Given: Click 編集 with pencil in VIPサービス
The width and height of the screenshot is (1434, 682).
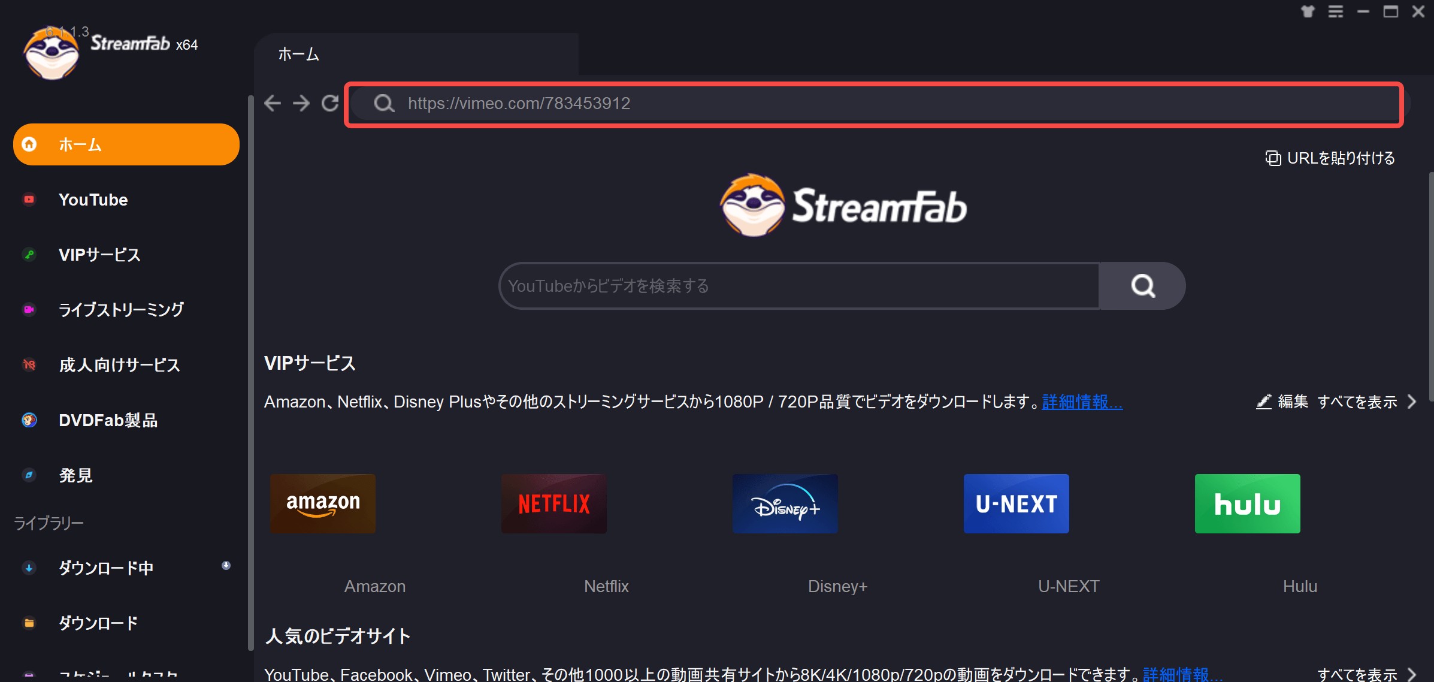Looking at the screenshot, I should point(1282,402).
